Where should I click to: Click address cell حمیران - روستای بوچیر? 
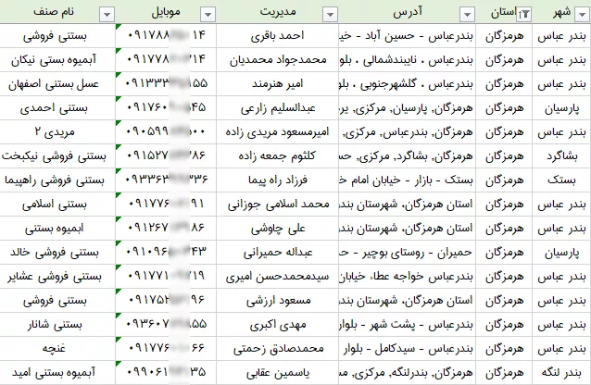pyautogui.click(x=407, y=253)
